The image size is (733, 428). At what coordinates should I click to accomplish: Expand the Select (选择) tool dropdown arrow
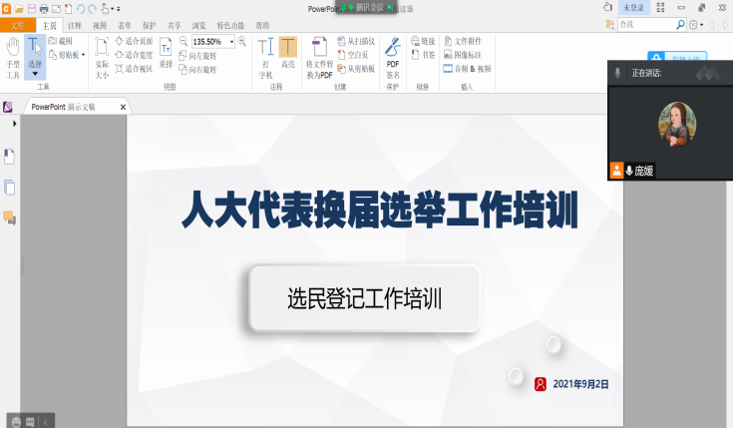pos(35,74)
